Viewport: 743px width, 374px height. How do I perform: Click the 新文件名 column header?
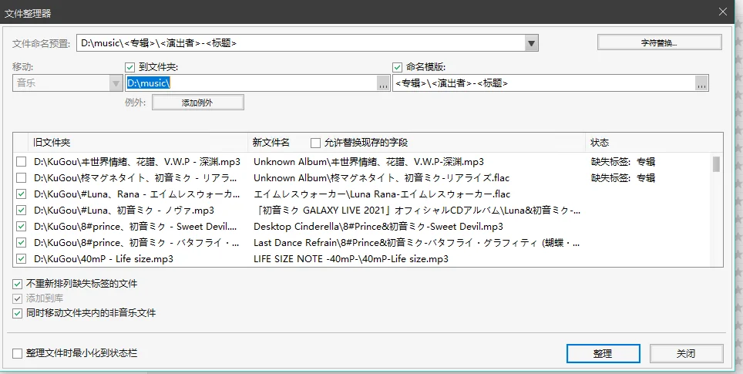pos(271,143)
